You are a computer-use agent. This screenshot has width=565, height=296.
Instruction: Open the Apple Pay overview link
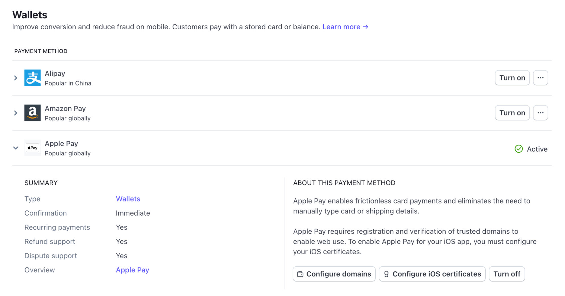pyautogui.click(x=132, y=270)
